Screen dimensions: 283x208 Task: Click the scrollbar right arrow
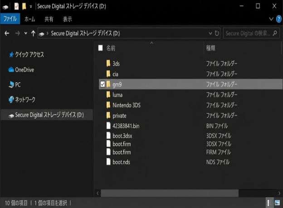click(x=279, y=194)
